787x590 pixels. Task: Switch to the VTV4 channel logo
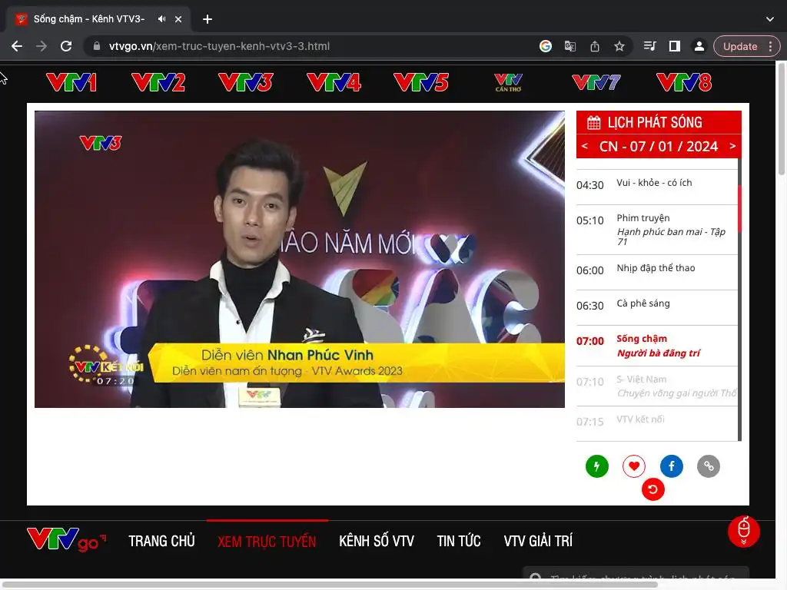pos(334,82)
